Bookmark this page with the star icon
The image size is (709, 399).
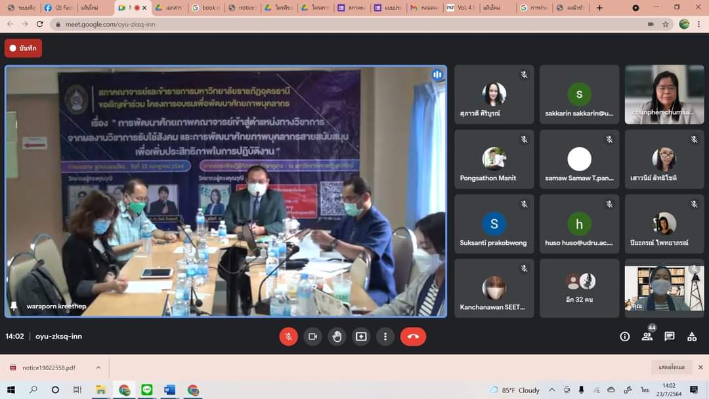click(x=665, y=24)
